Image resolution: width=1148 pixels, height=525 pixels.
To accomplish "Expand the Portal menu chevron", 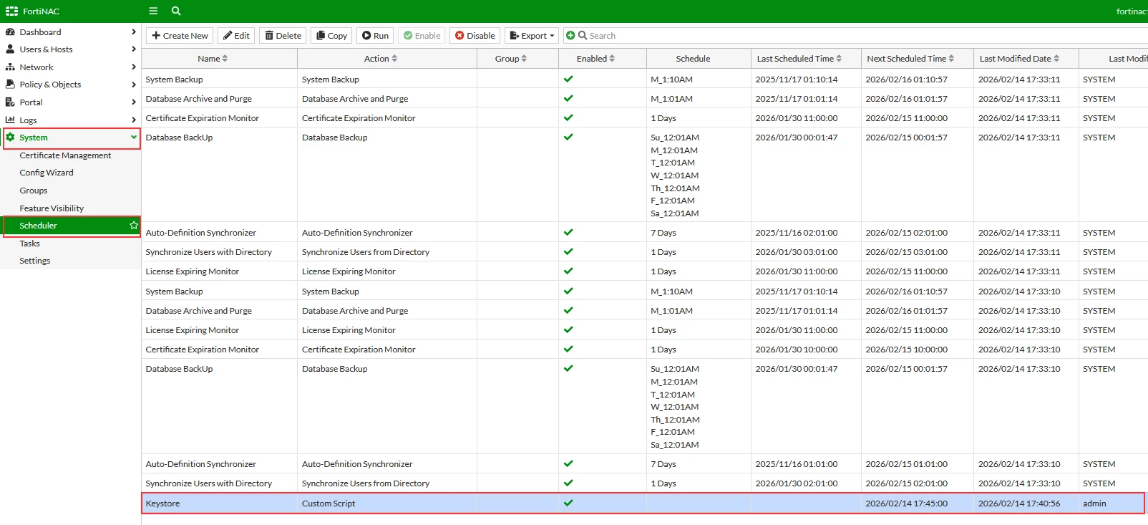I will pos(134,102).
